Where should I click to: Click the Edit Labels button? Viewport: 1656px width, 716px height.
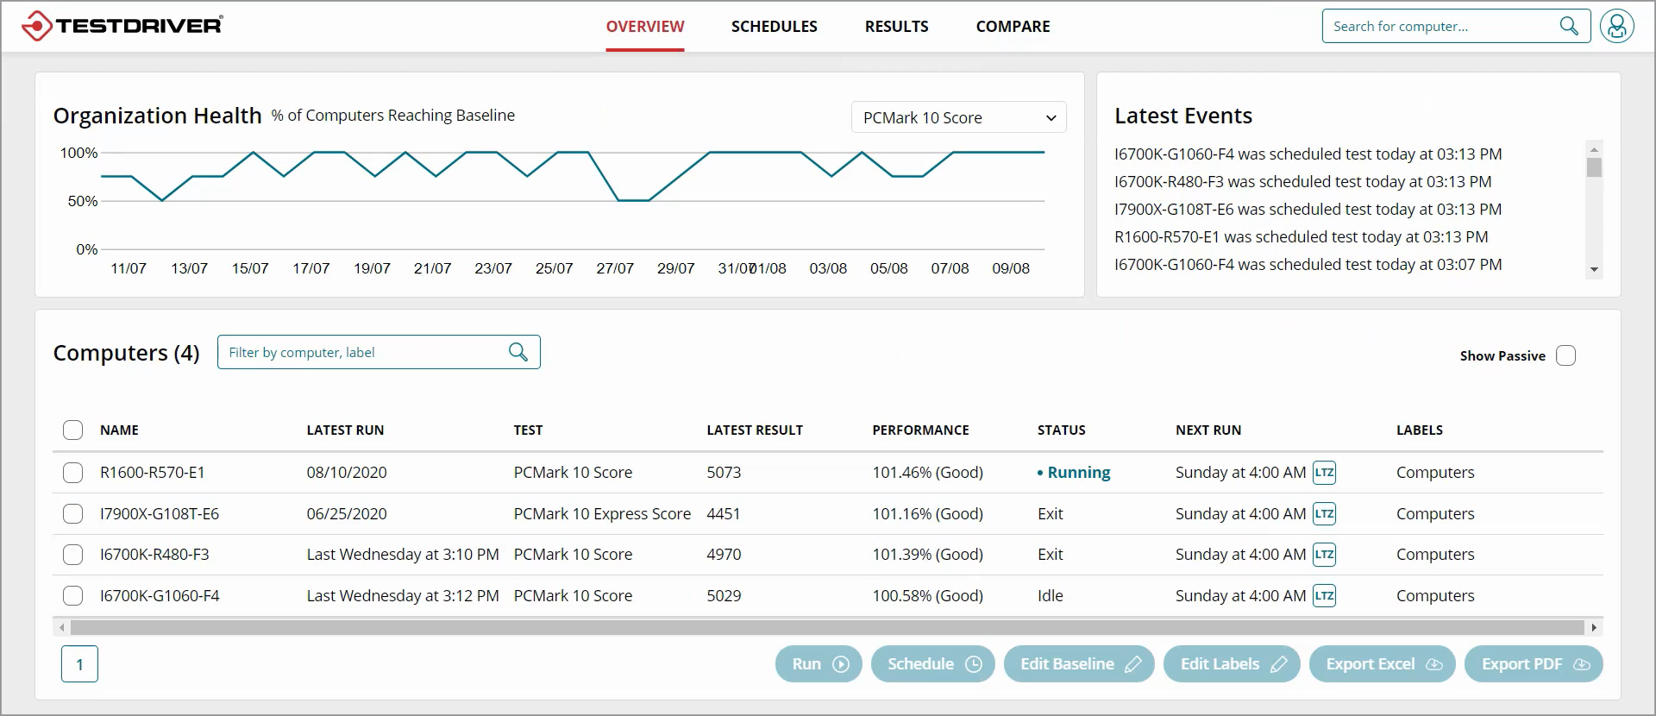click(1232, 663)
